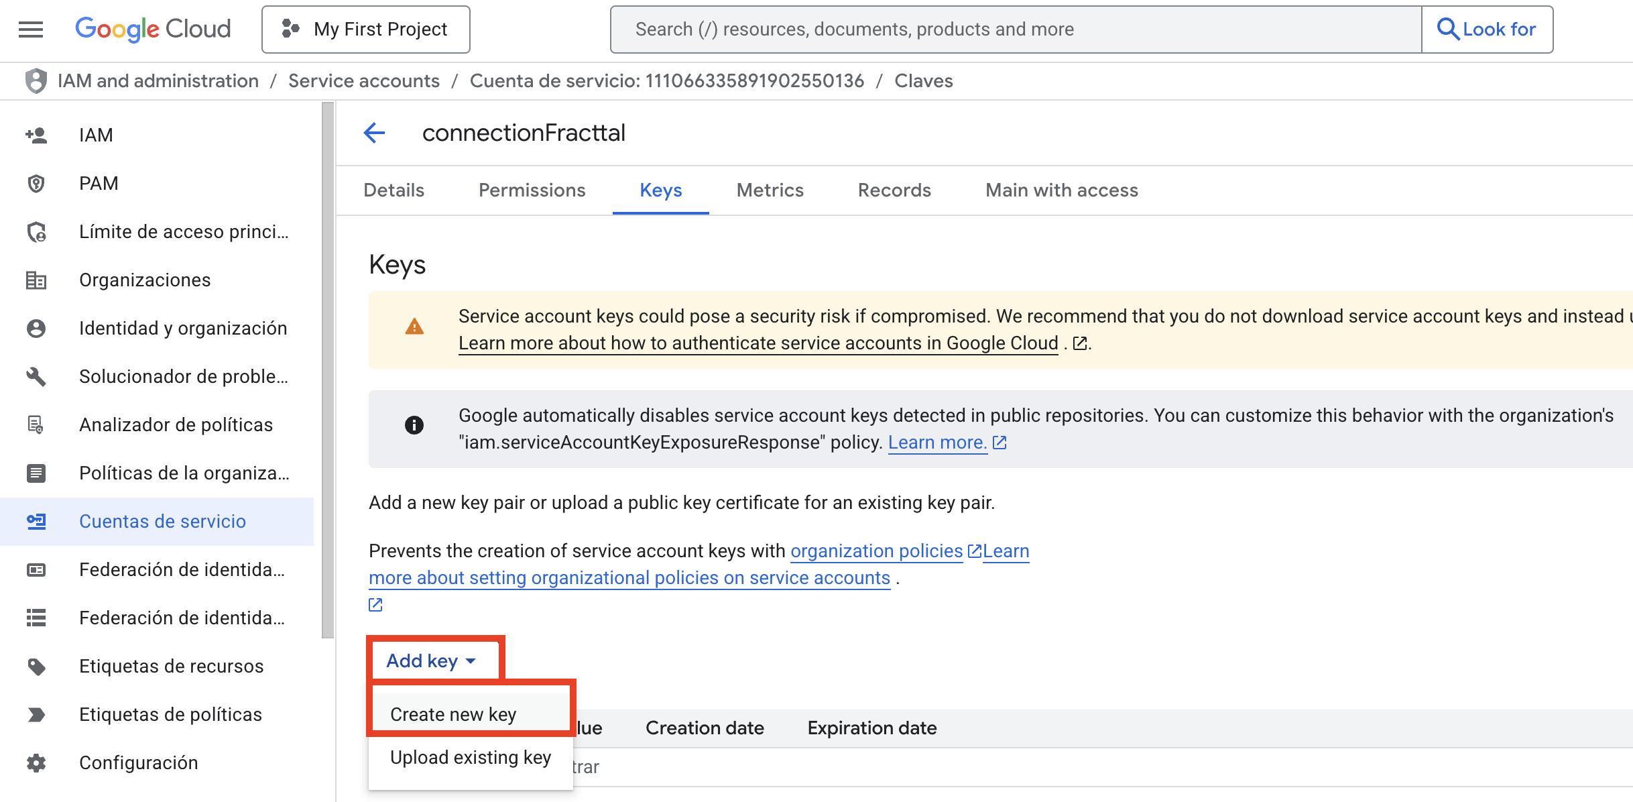Click the IAM person-add icon in sidebar
1633x802 pixels.
pyautogui.click(x=36, y=135)
